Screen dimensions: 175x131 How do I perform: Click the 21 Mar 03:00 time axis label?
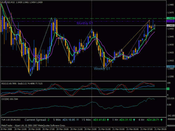118,129
